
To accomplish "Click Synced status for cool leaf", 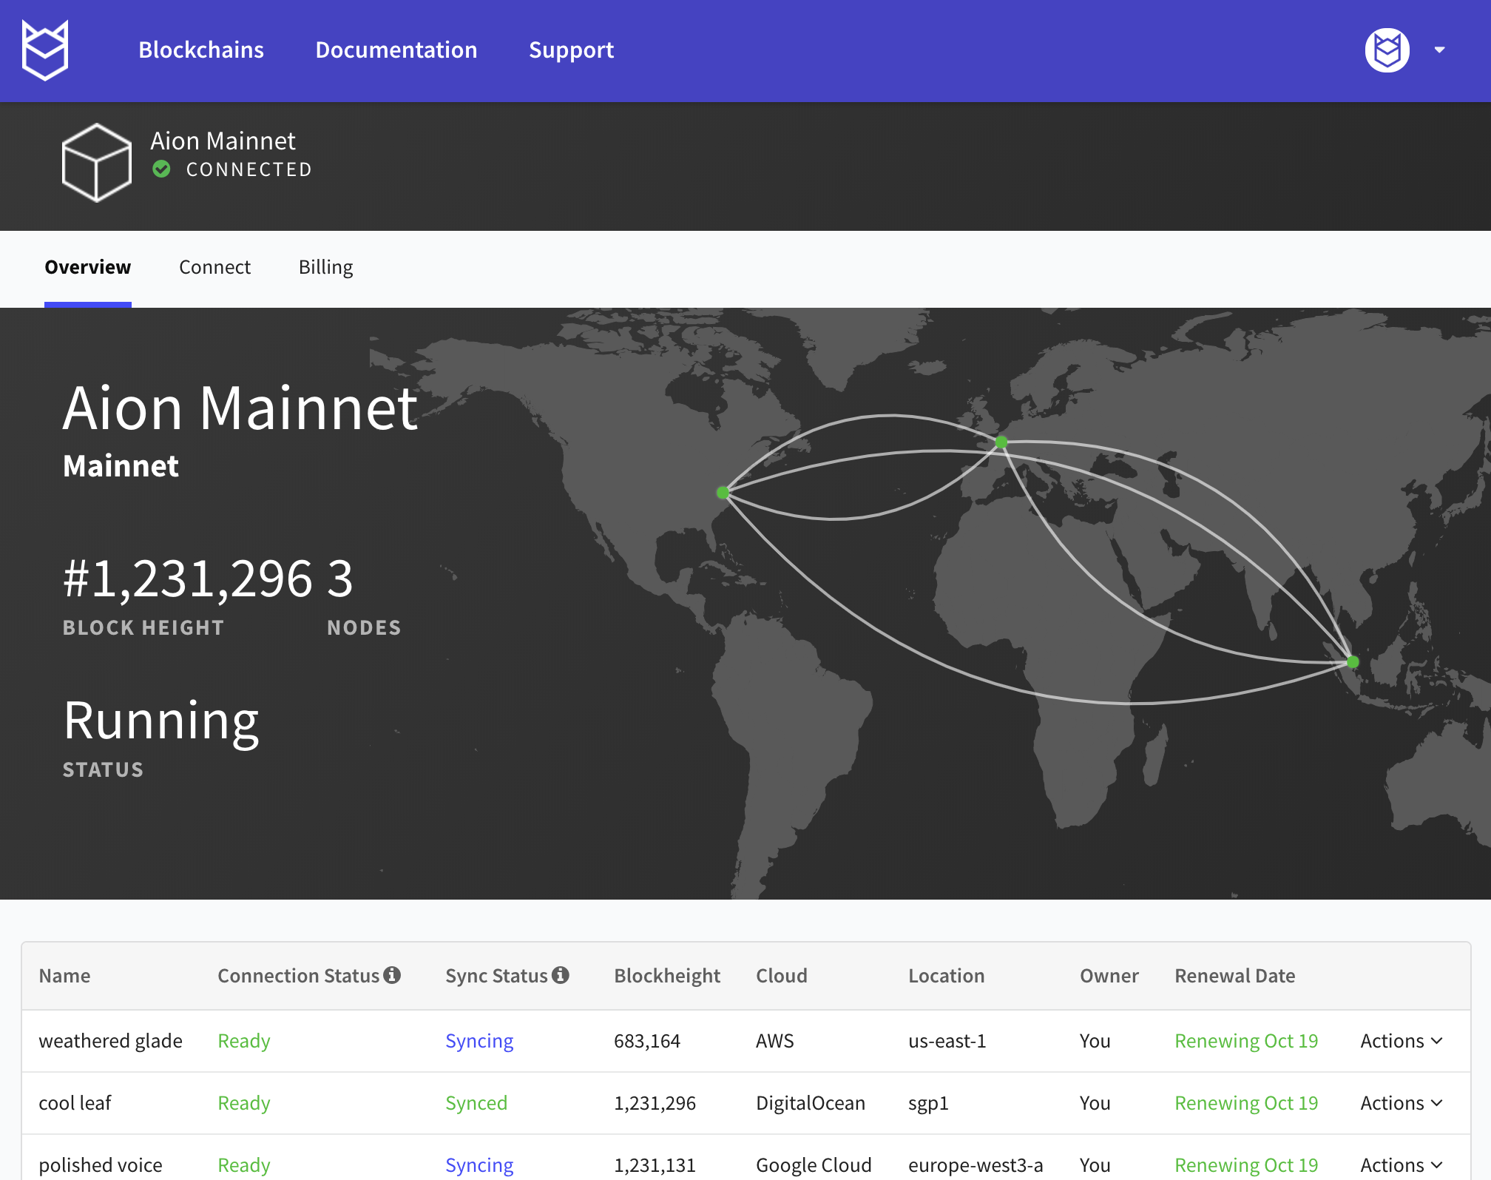I will point(476,1103).
